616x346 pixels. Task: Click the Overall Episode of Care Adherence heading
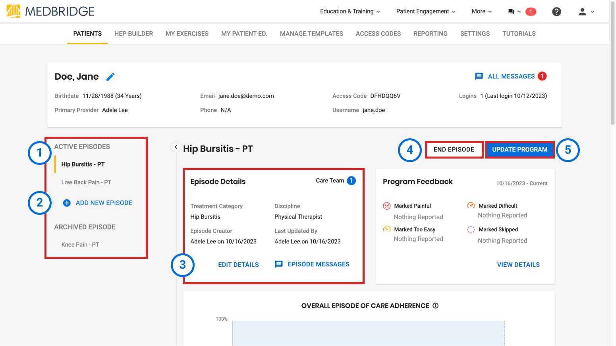click(365, 306)
